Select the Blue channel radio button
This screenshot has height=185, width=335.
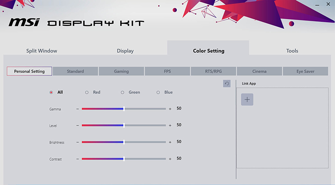[158, 92]
